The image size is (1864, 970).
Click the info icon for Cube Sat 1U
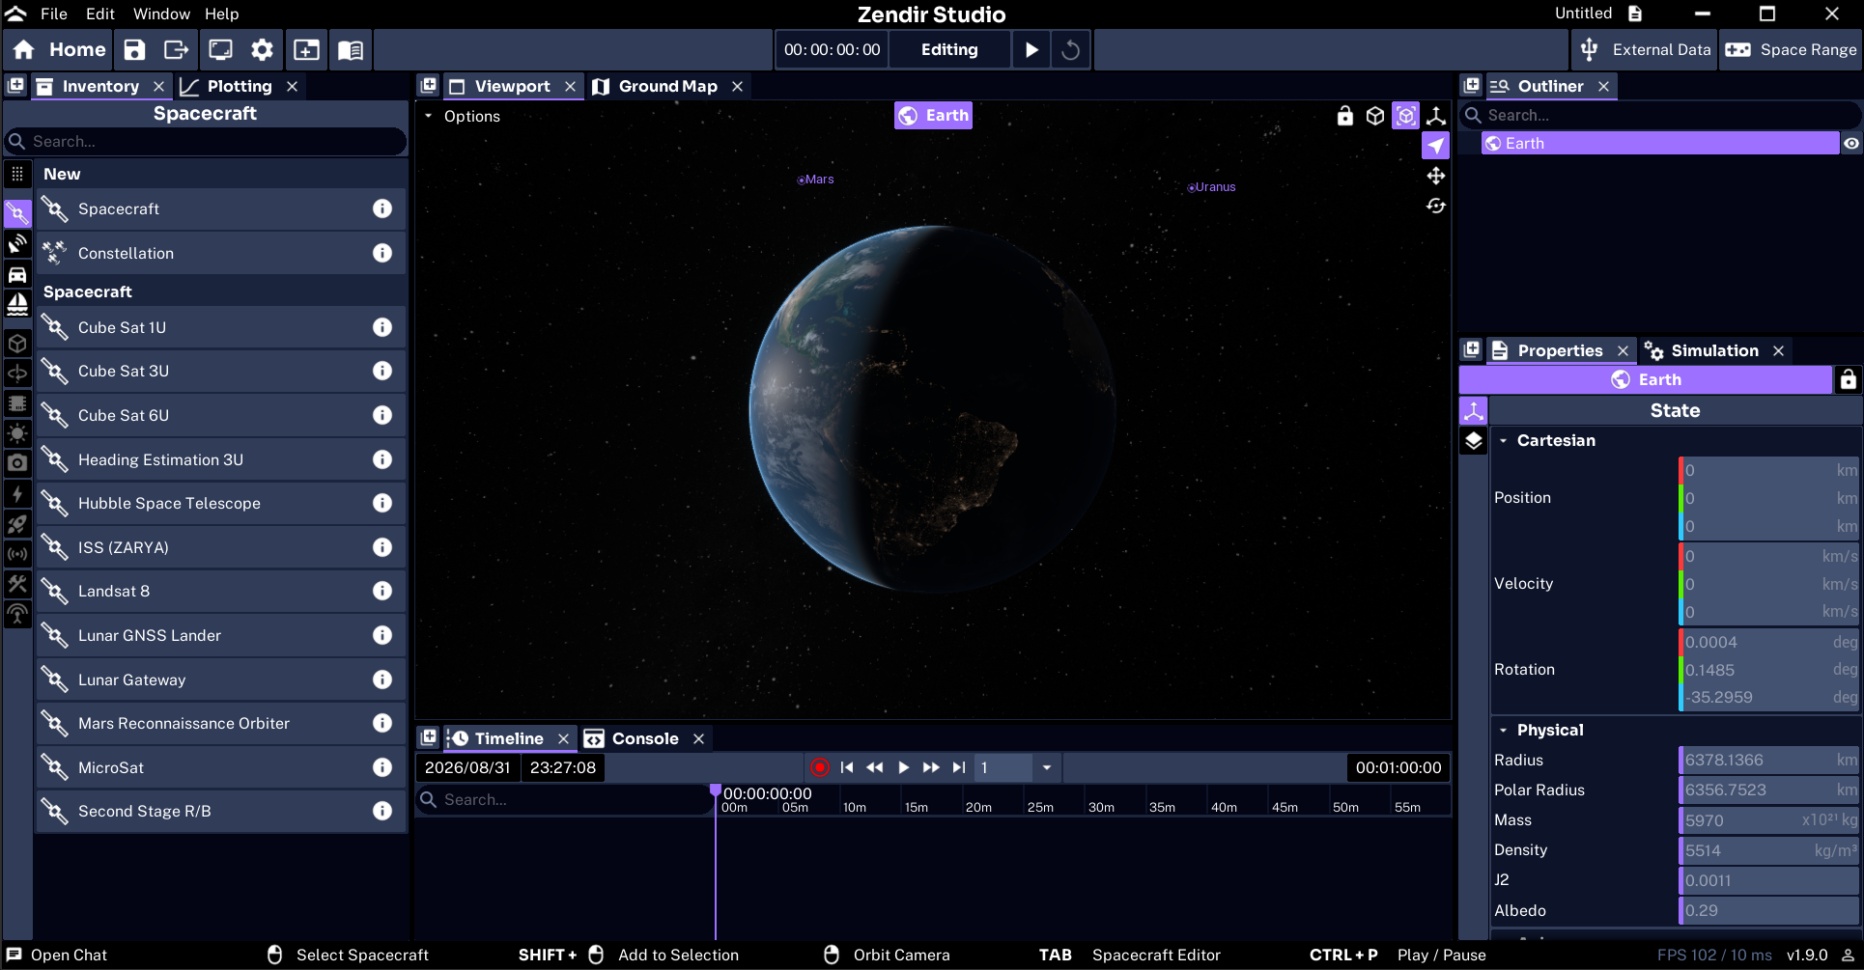point(382,327)
